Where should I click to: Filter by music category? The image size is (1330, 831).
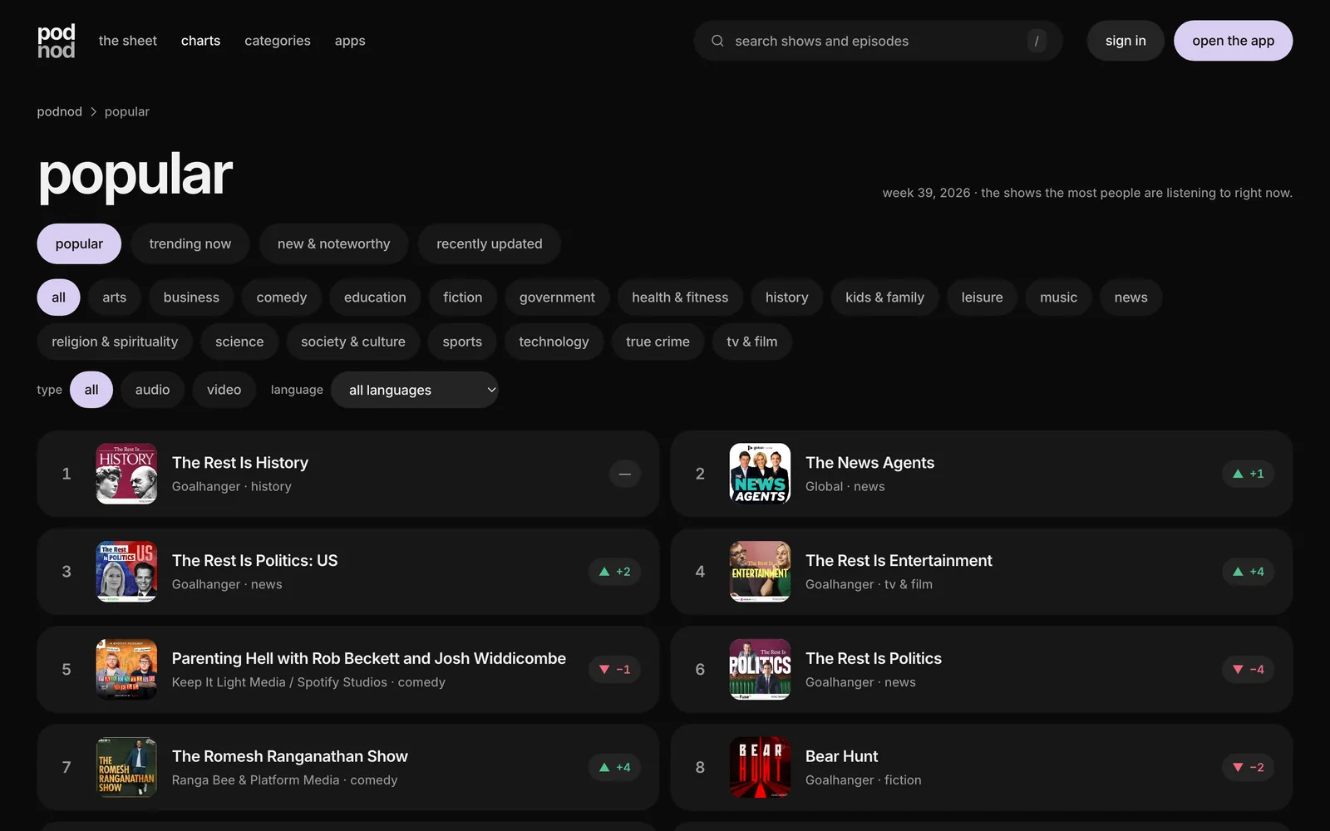click(1058, 297)
